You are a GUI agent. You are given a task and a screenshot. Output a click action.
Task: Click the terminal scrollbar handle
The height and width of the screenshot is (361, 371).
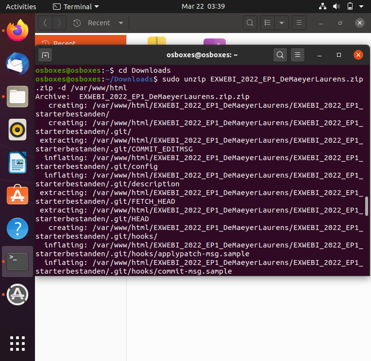tap(367, 206)
